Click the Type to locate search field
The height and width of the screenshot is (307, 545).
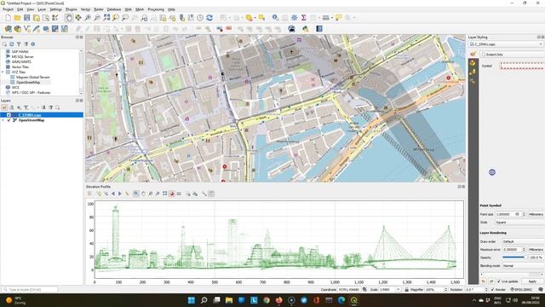coord(30,290)
